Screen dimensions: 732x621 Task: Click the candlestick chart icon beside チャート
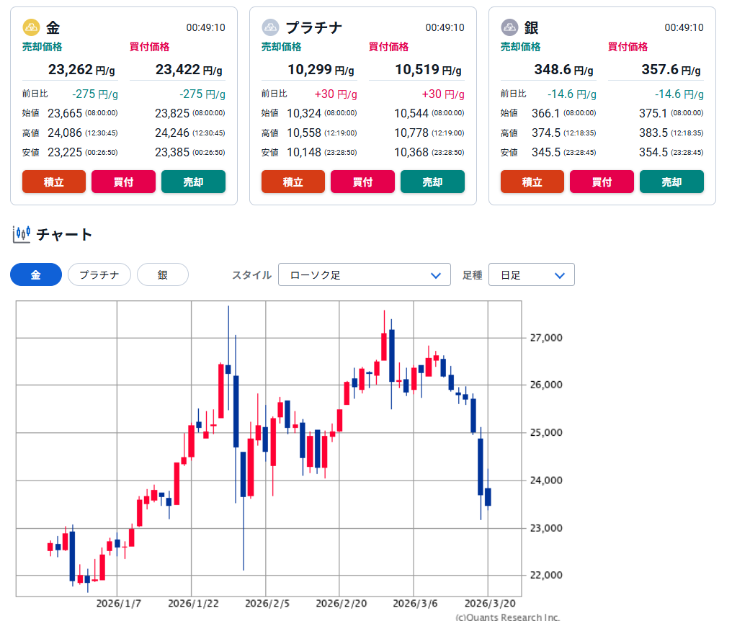tap(22, 233)
